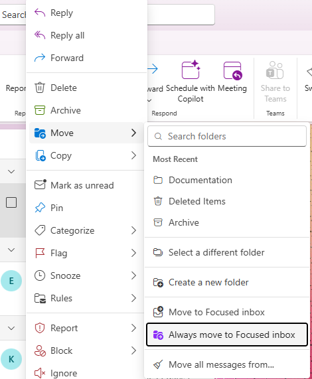Expand the Rules submenu chevron
Image resolution: width=312 pixels, height=379 pixels.
click(x=133, y=298)
